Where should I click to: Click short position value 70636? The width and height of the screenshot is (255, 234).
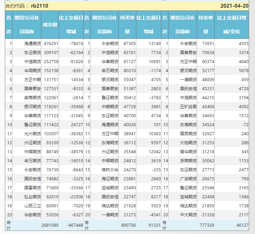(x=208, y=53)
